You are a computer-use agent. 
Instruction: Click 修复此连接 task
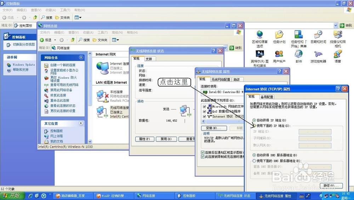point(58,95)
